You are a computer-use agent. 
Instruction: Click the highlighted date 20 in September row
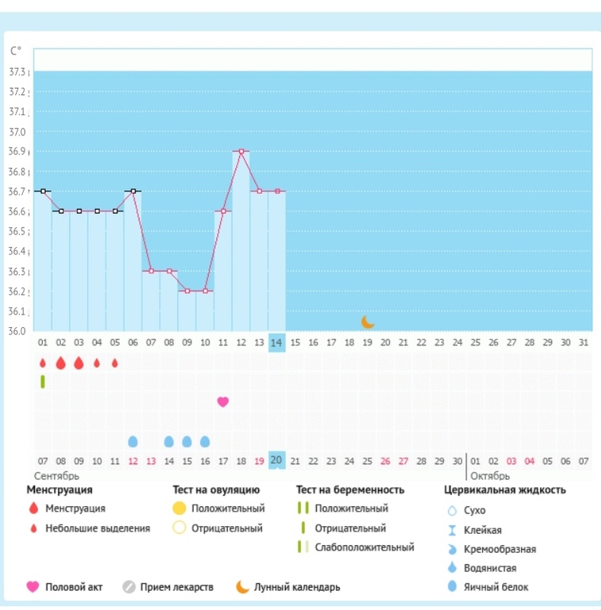pyautogui.click(x=276, y=461)
